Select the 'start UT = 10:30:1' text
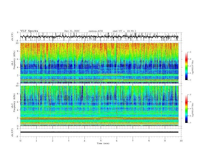 (x=124, y=31)
